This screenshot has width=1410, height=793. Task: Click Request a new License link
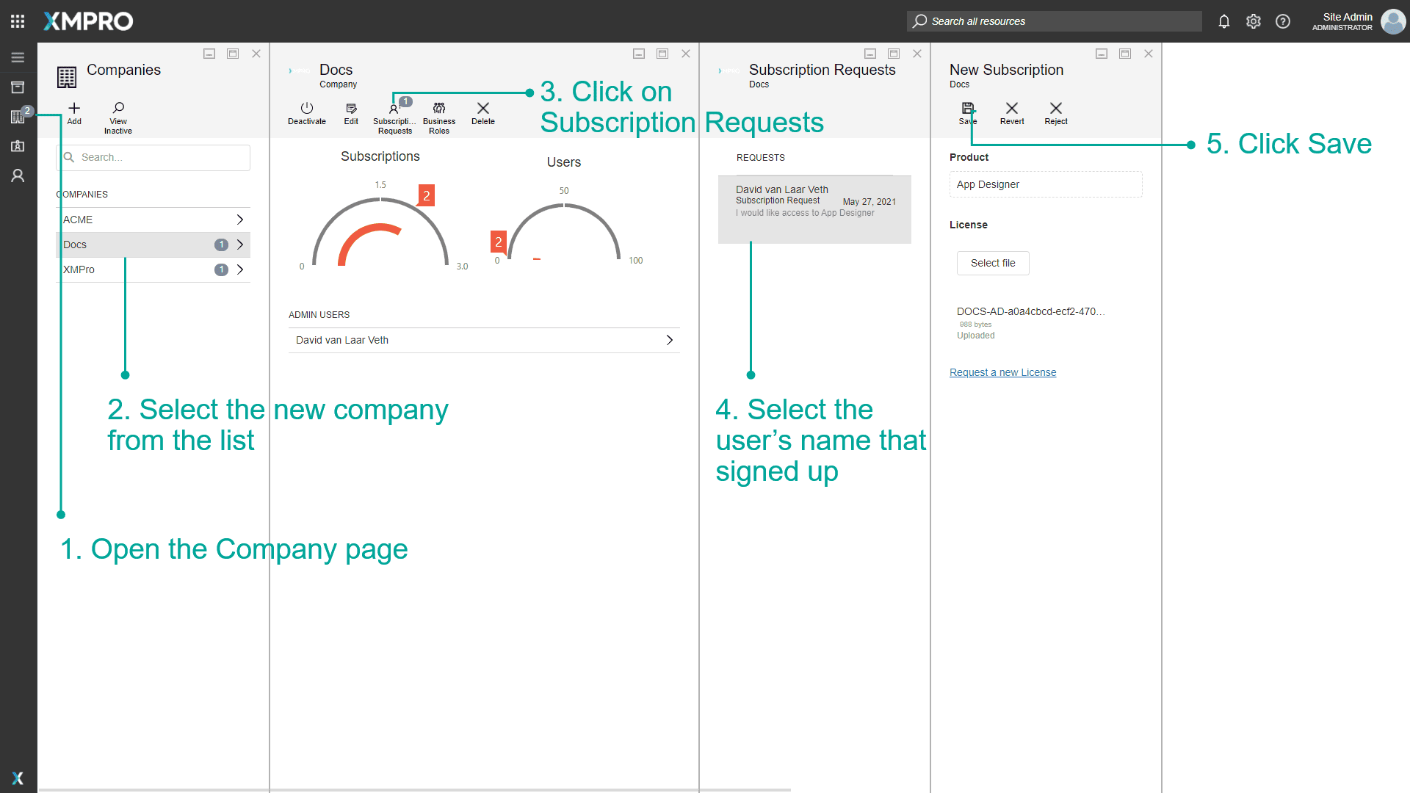1002,372
